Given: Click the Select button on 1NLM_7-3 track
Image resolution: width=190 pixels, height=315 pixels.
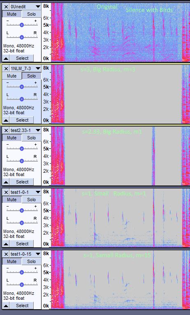Looking at the screenshot, I should click(22, 120).
